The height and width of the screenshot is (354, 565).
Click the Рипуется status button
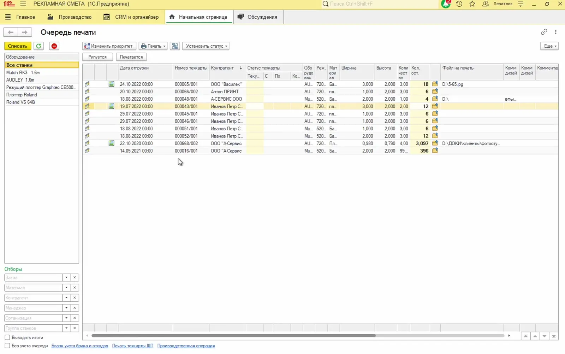[97, 57]
